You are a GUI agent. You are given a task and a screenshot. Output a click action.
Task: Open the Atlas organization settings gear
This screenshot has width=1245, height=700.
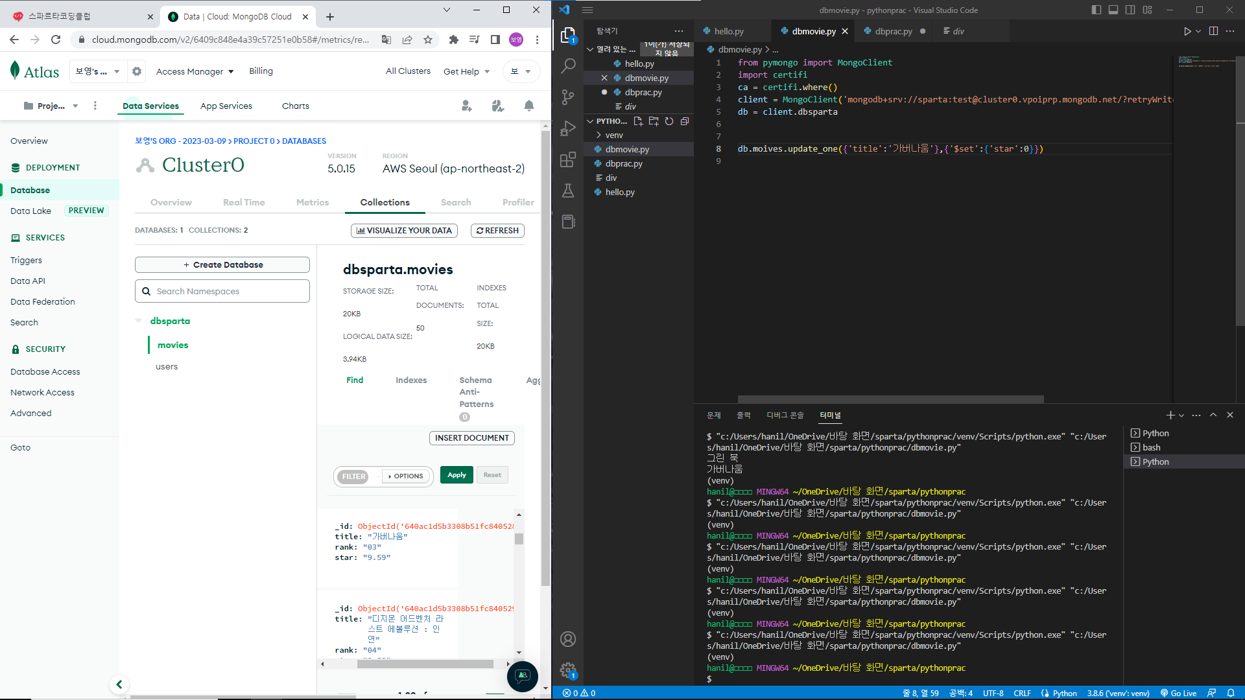point(137,71)
